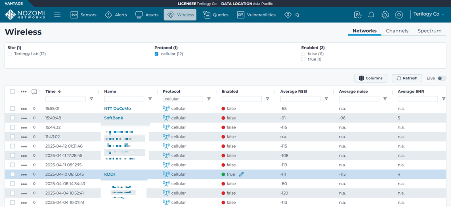Screen dimensions: 451x207
Task: Select the 2025-04-04 18:52:41 row checkbox
Action: pos(13,193)
